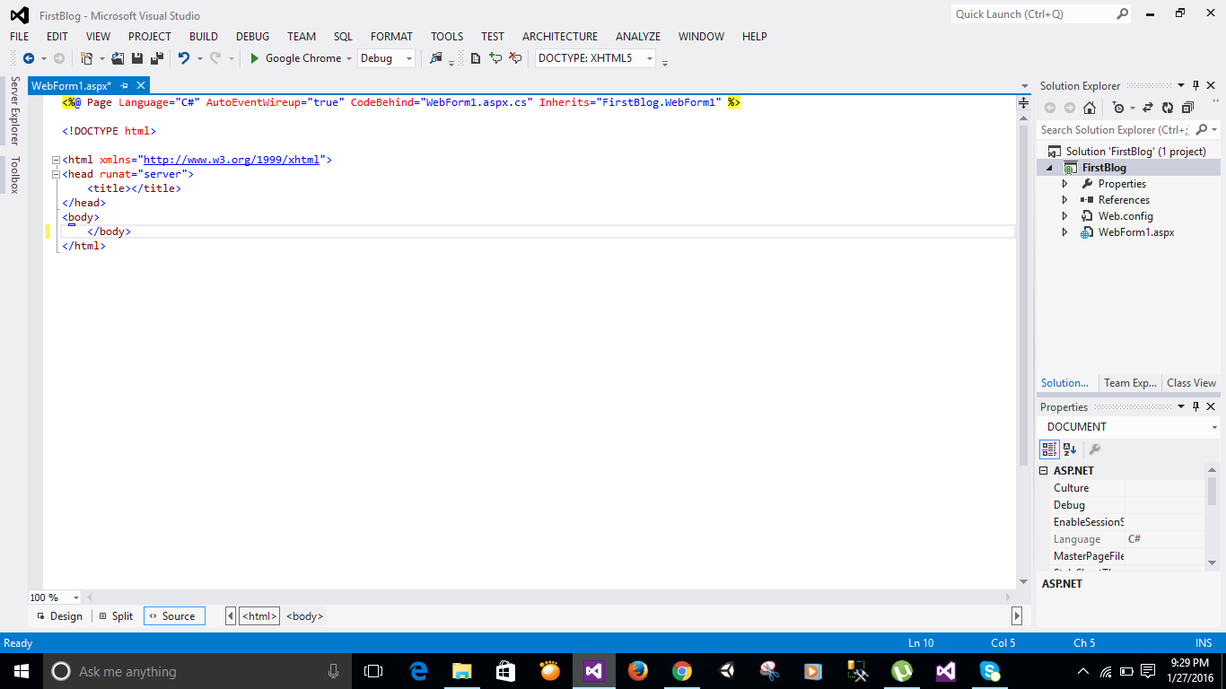Open the DOCTYPE: XHTML5 dropdown

tap(650, 59)
